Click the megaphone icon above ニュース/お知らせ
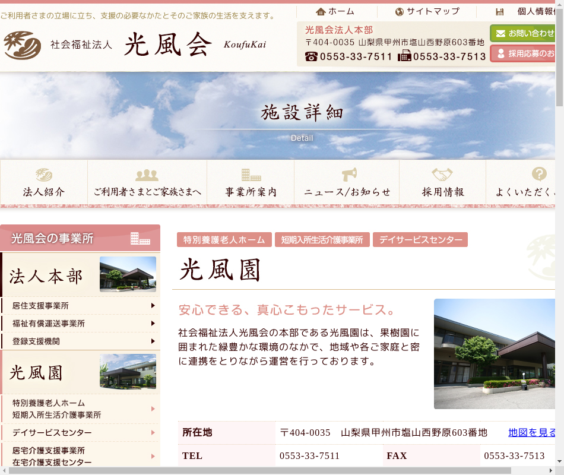This screenshot has height=475, width=564. [348, 175]
